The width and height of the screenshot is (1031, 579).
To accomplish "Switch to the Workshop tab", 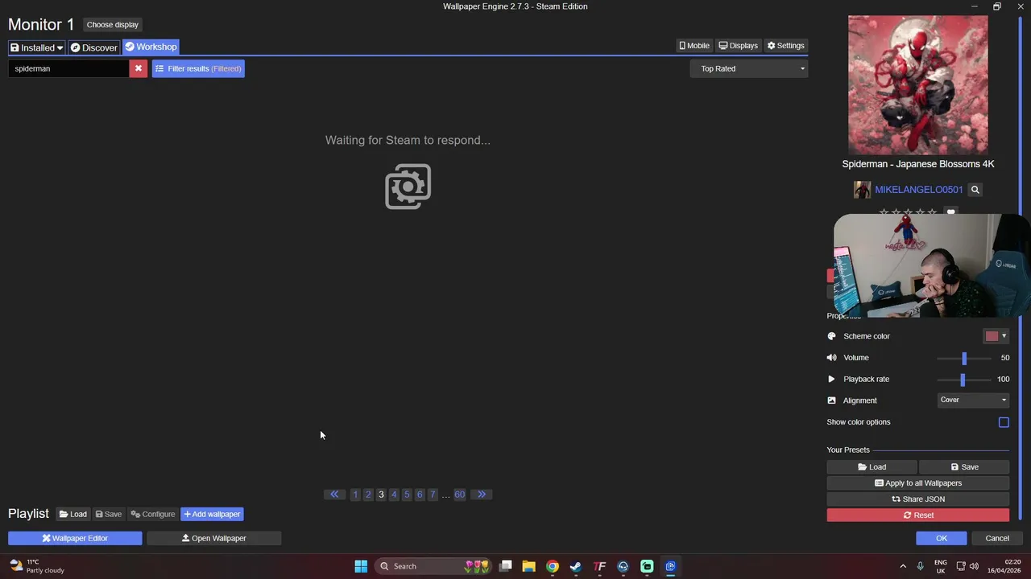I will pyautogui.click(x=151, y=47).
